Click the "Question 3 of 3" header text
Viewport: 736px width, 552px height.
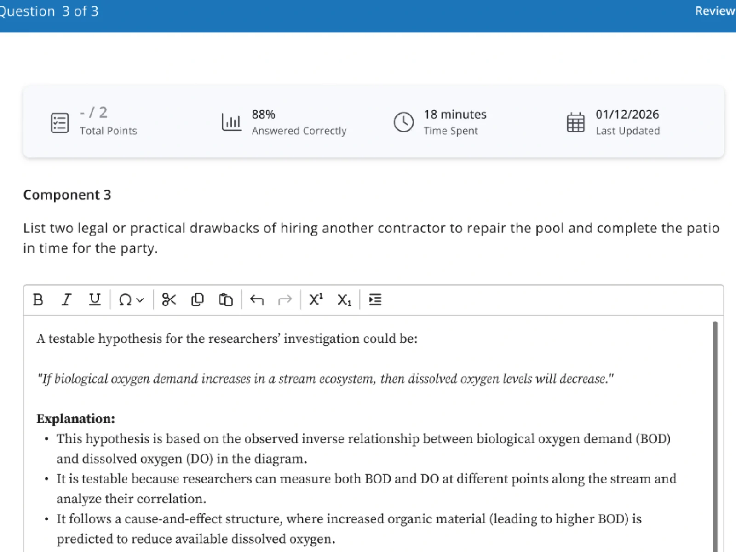49,11
